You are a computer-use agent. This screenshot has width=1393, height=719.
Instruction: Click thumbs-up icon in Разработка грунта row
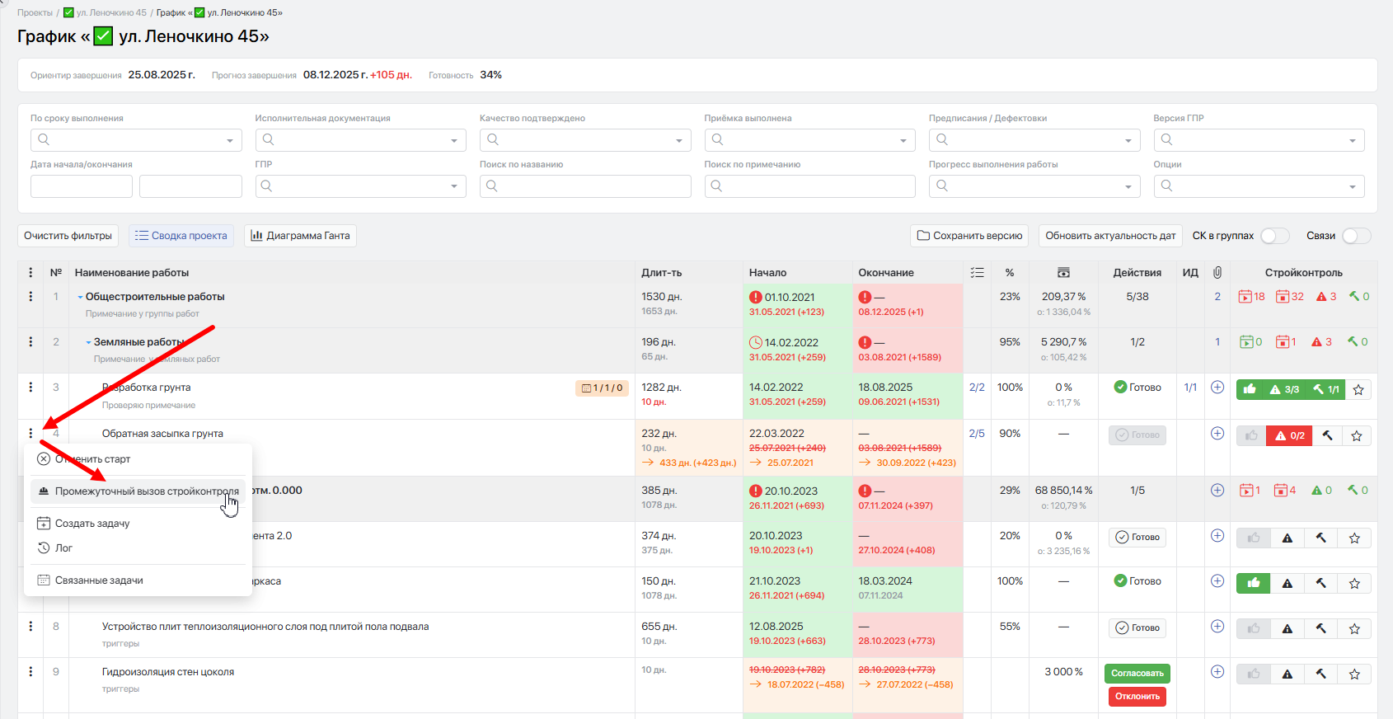[1250, 389]
